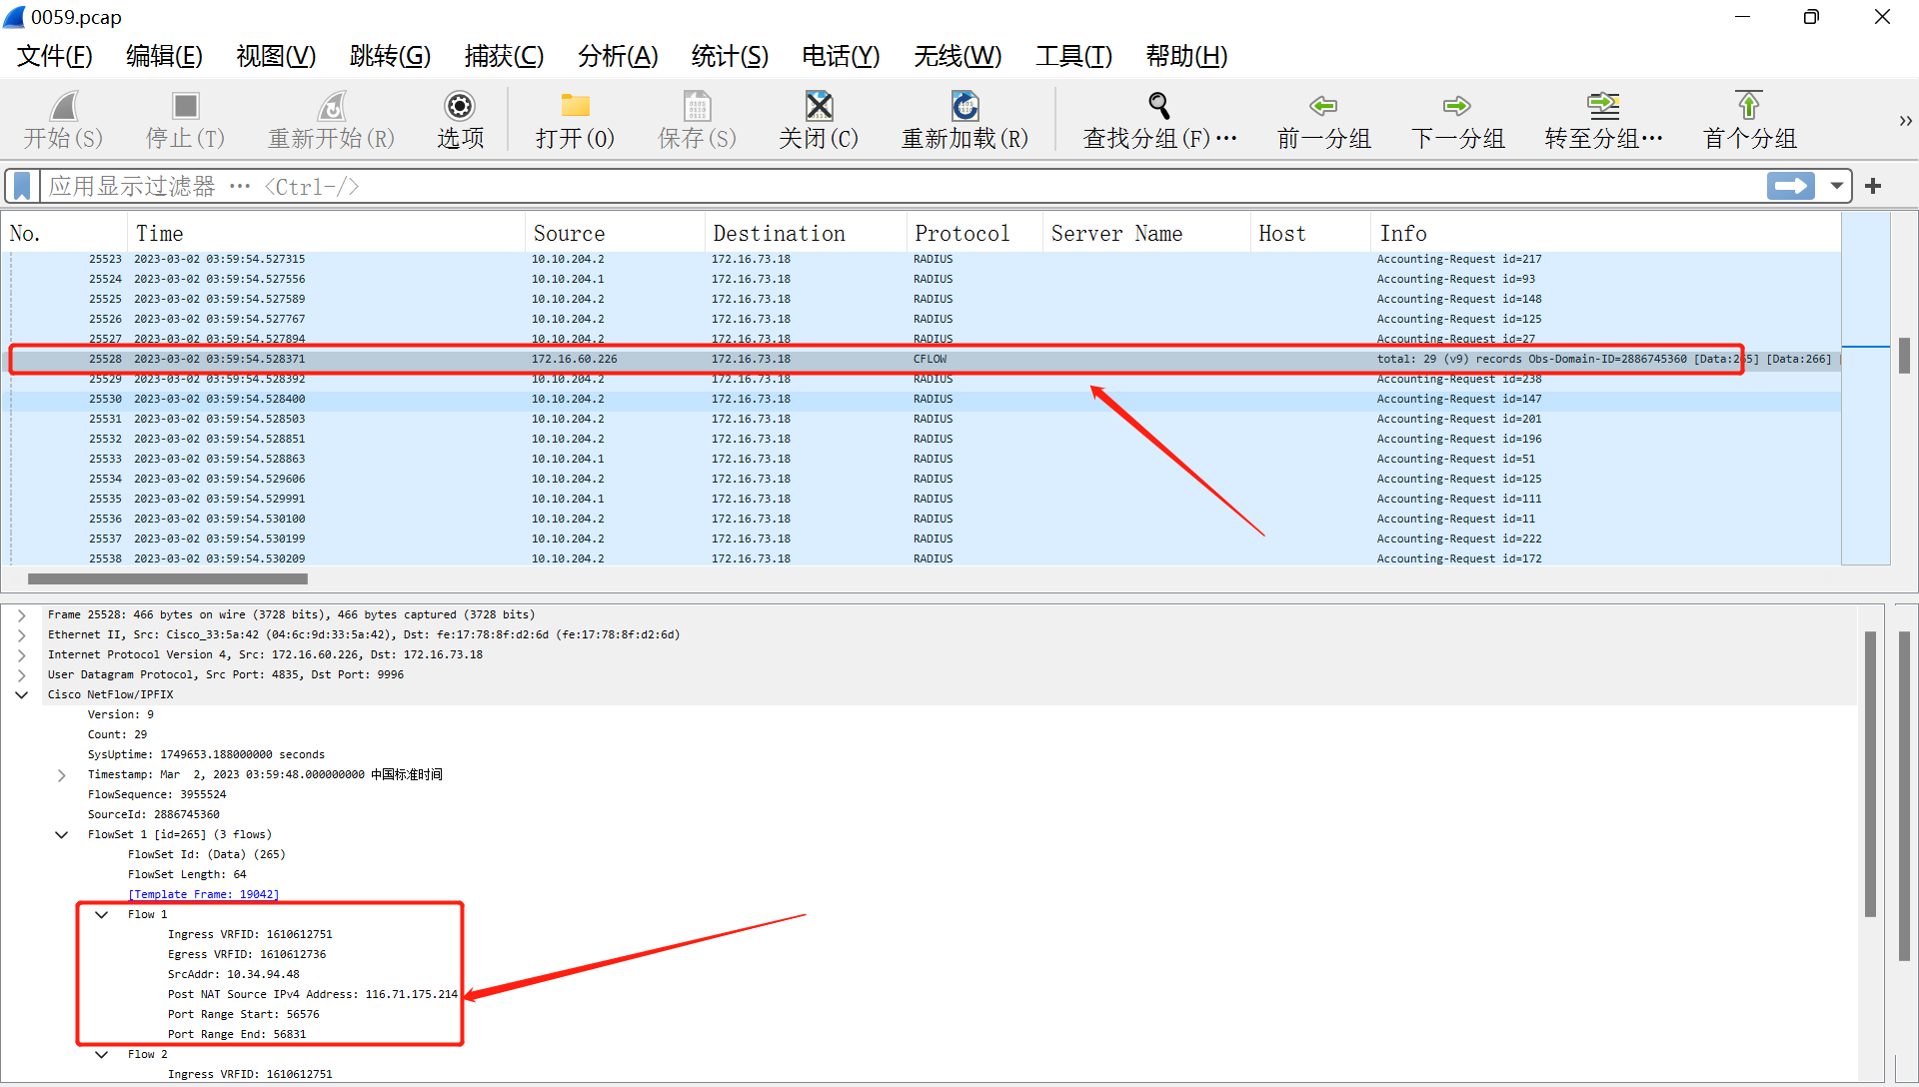Open the 统计(S) menu

730,56
